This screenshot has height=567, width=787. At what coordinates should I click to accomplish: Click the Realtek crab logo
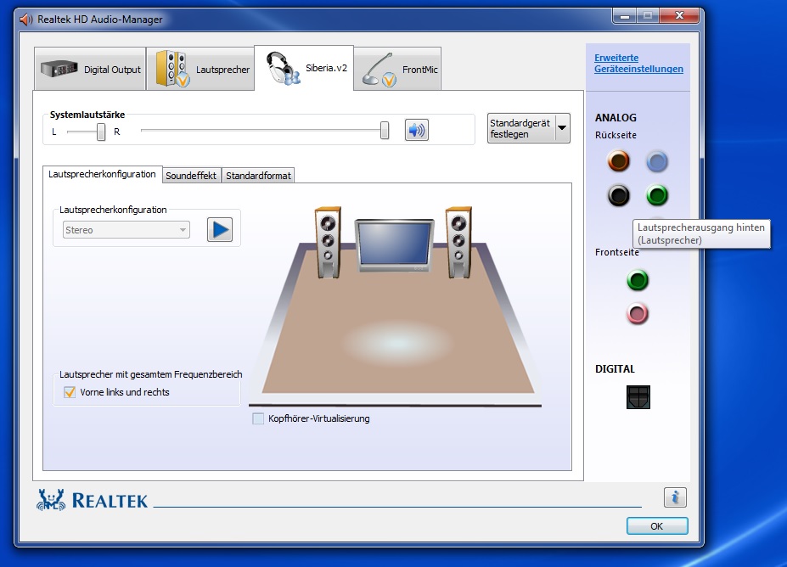(51, 500)
